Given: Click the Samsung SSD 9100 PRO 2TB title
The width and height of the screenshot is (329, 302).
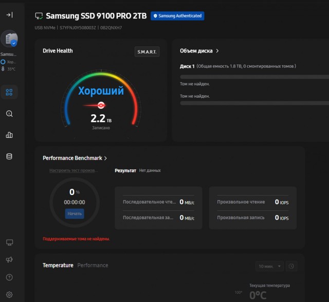Looking at the screenshot, I should [96, 16].
